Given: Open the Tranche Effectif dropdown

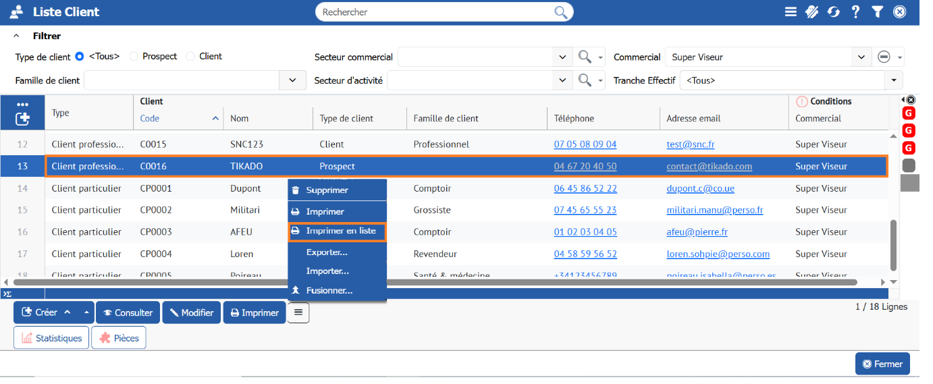Looking at the screenshot, I should click(x=894, y=80).
